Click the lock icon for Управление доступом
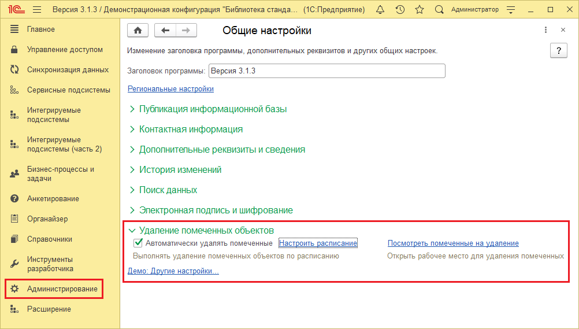The width and height of the screenshot is (579, 329). coord(14,49)
